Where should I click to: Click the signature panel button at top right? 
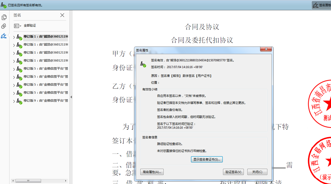tap(321, 5)
